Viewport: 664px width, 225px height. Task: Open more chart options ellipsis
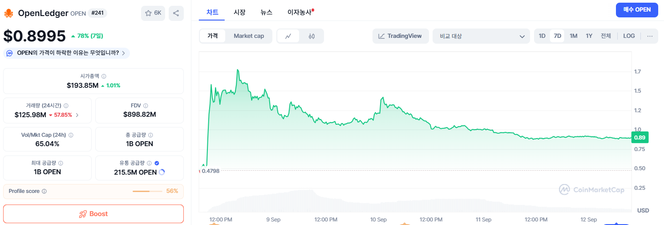(650, 36)
